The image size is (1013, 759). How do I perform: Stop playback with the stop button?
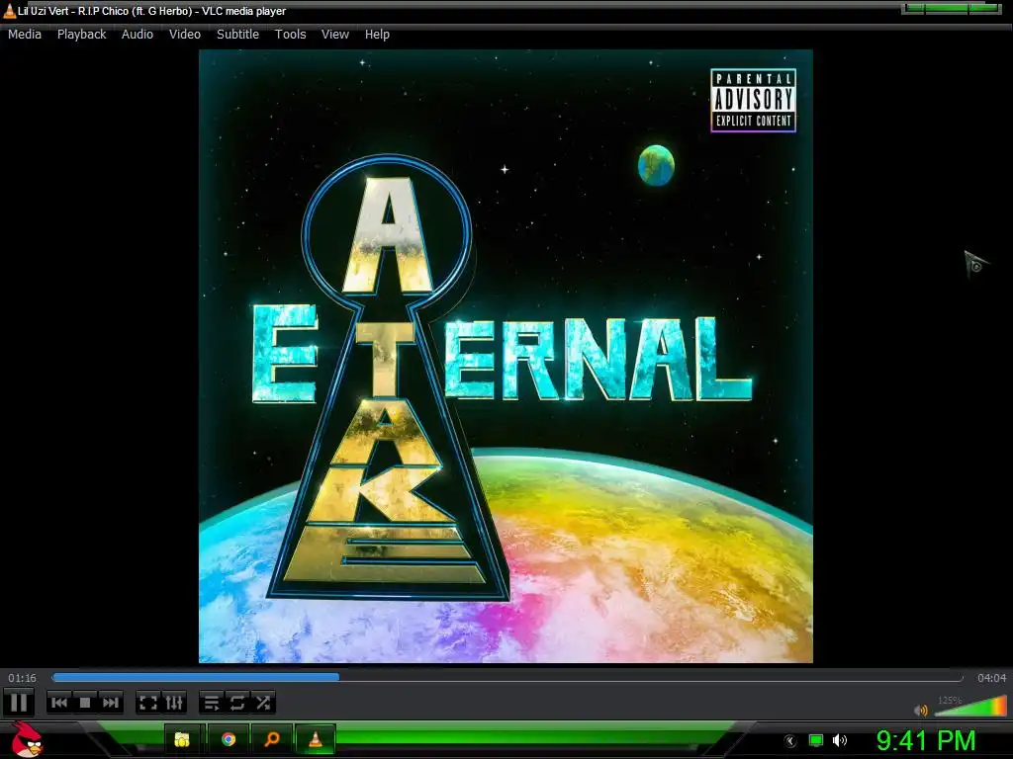(x=85, y=703)
